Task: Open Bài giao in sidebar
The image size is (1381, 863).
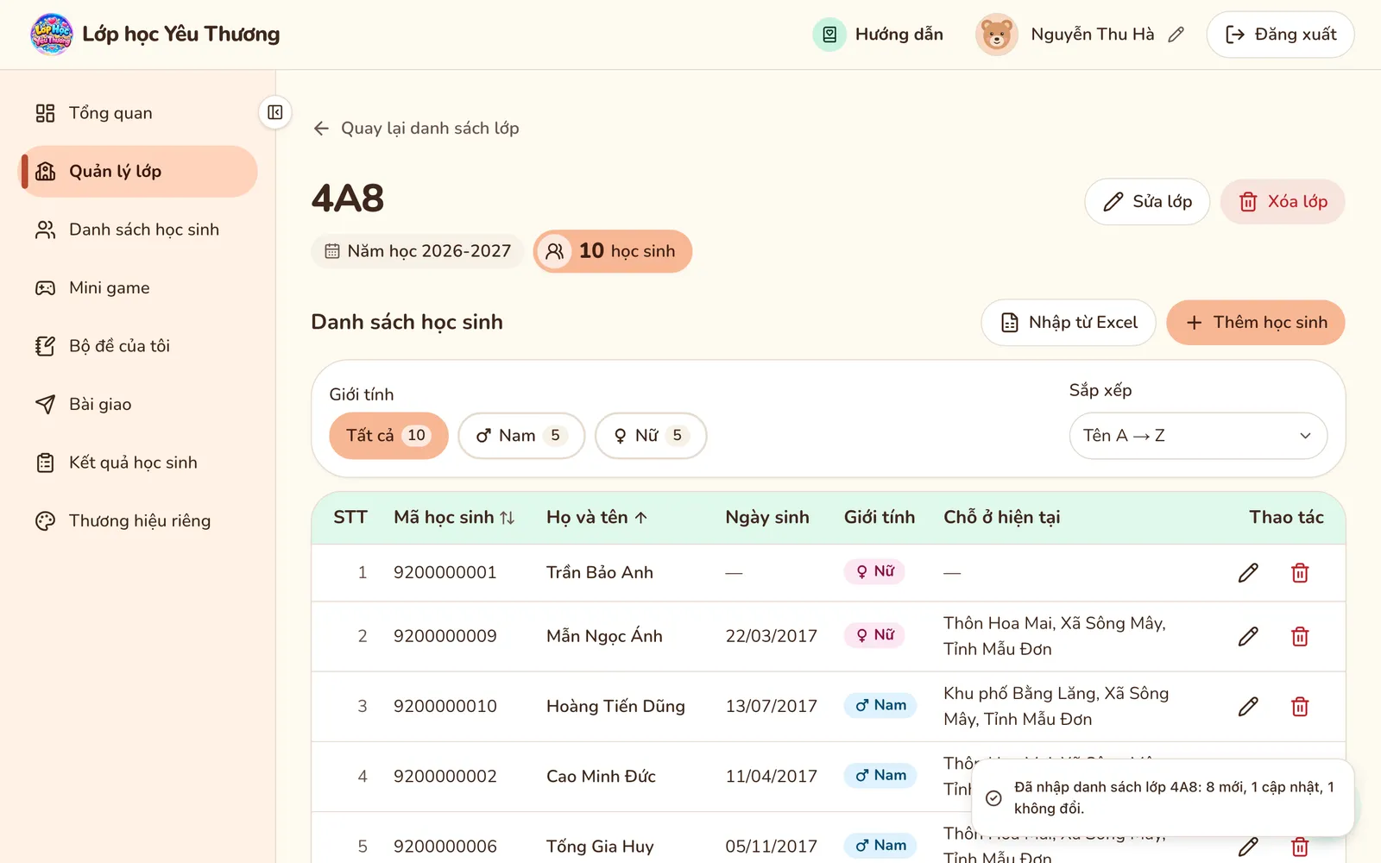Action: coord(138,405)
